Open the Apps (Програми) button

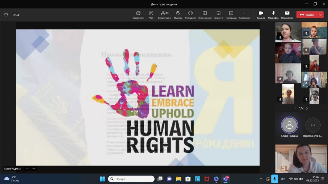[231, 15]
